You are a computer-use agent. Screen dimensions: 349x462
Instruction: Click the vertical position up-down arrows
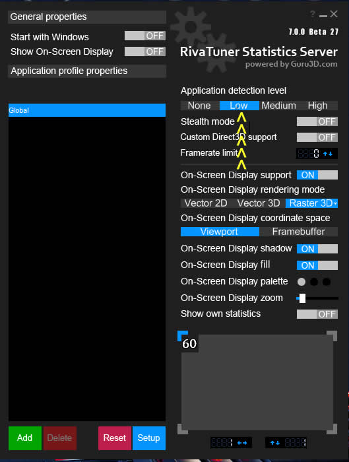(x=275, y=443)
